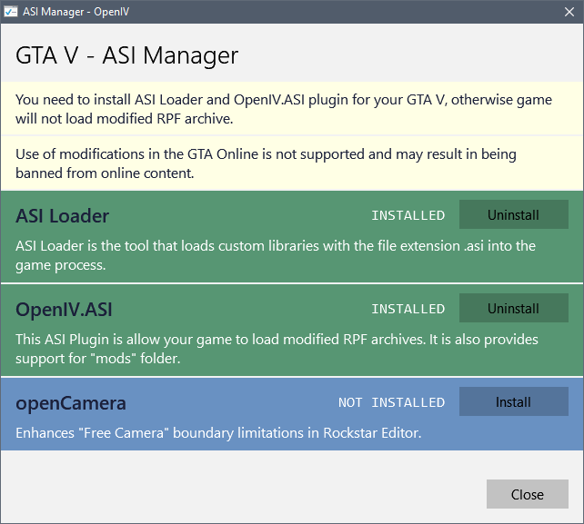584x524 pixels.
Task: Click the "GTA V - ASI Manager" heading
Action: 127,55
